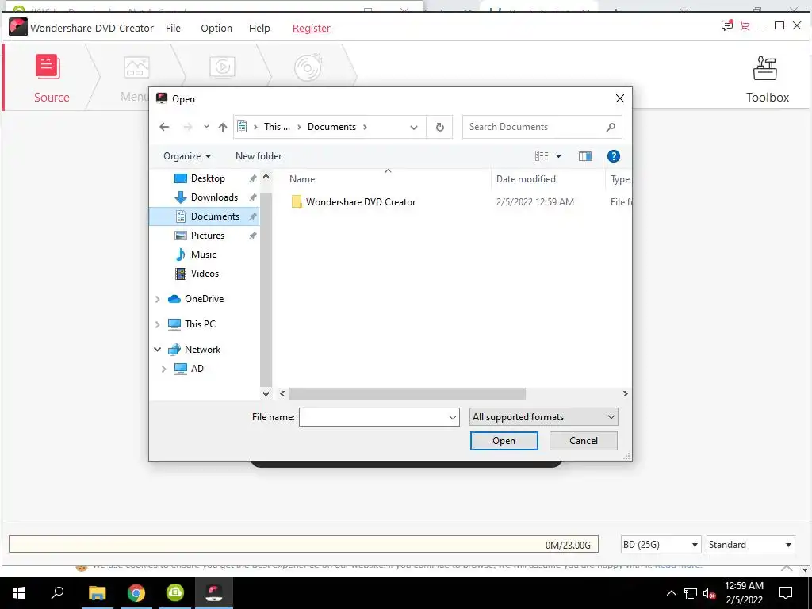Expand the address bar history dropdown
812x609 pixels.
coord(414,128)
